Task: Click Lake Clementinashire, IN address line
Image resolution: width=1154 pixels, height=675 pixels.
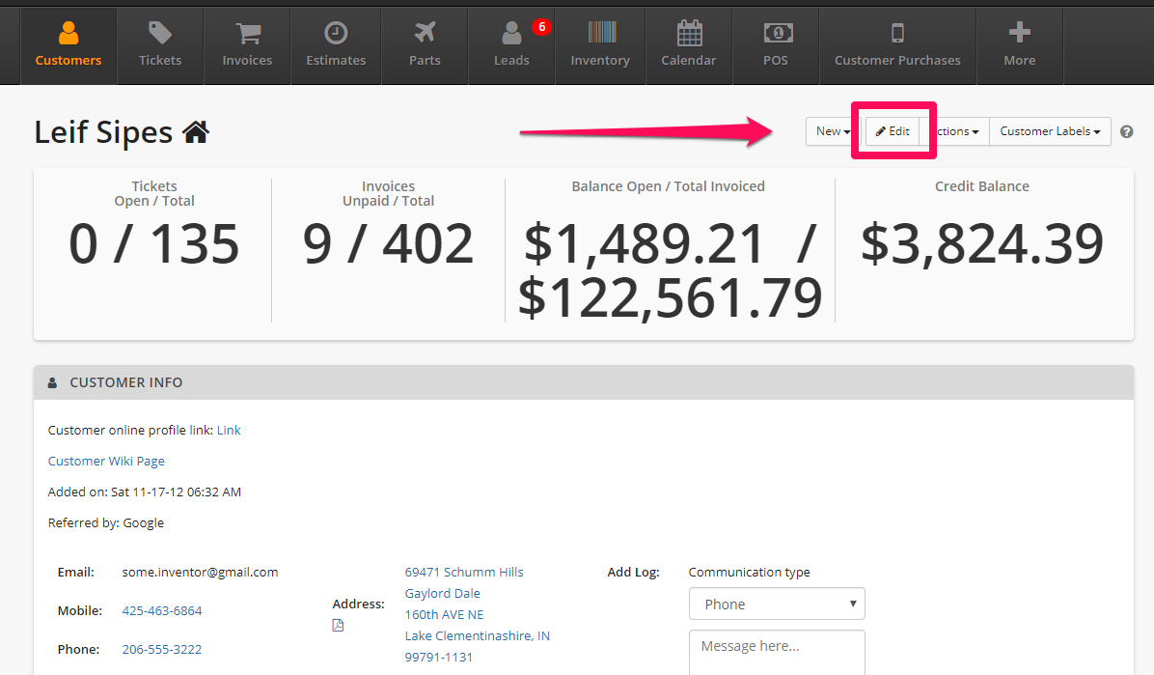Action: coord(477,636)
